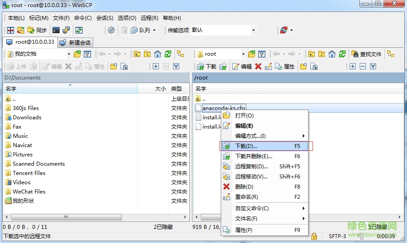Go to home directory in local panel
The height and width of the screenshot is (243, 407).
[158, 54]
